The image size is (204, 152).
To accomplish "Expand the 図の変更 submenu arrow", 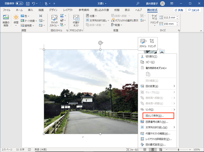I will pos(174,86).
